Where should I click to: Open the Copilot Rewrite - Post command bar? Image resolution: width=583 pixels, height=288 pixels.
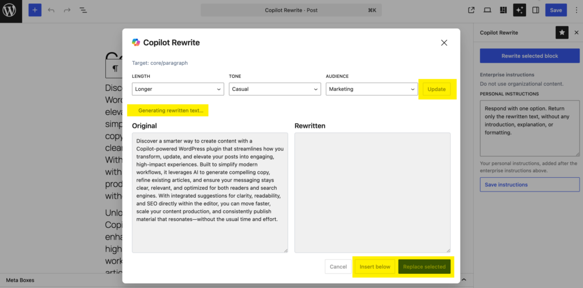(291, 10)
